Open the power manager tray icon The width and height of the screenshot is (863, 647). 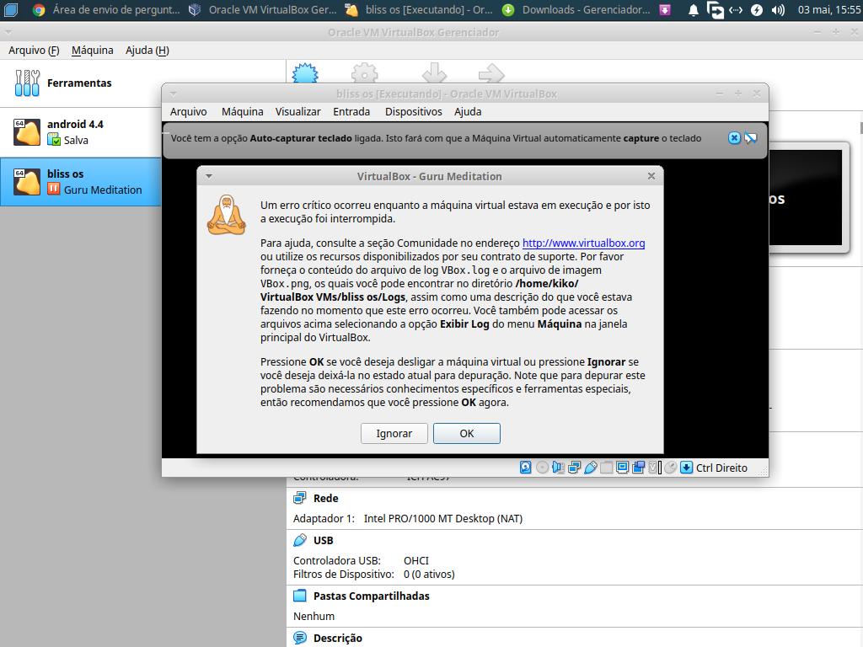pyautogui.click(x=757, y=10)
